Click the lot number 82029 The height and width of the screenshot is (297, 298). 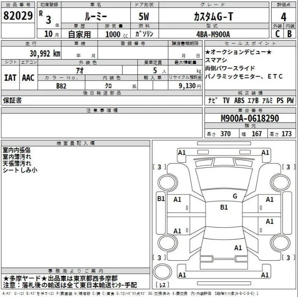coord(18,16)
